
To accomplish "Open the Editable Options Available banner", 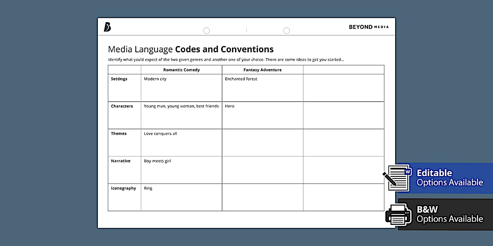I will click(450, 178).
